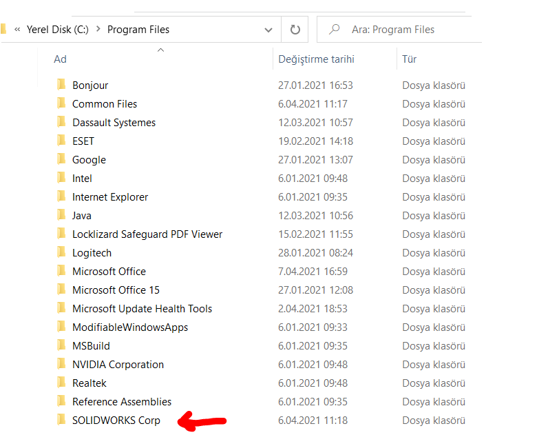
Task: Sort by the Ad column header
Action: click(x=61, y=59)
